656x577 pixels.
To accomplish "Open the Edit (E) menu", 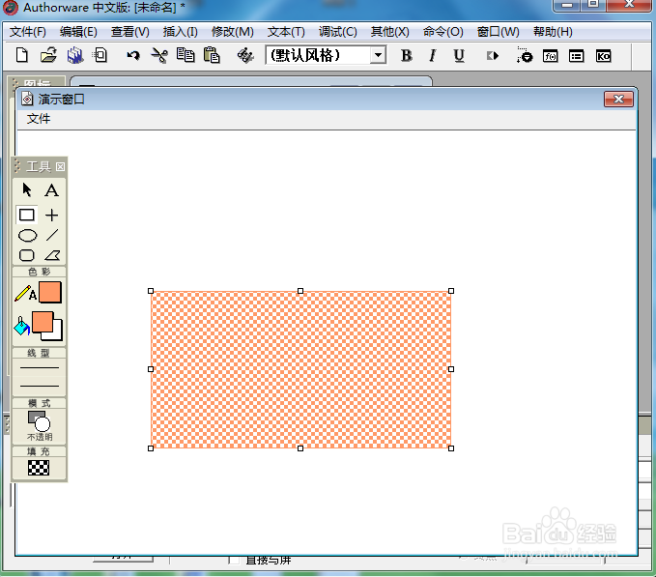I will coord(78,32).
